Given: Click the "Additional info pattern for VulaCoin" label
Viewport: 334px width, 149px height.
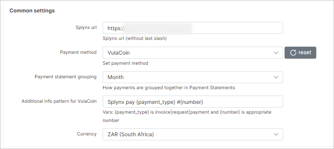Looking at the screenshot, I should (59, 101).
